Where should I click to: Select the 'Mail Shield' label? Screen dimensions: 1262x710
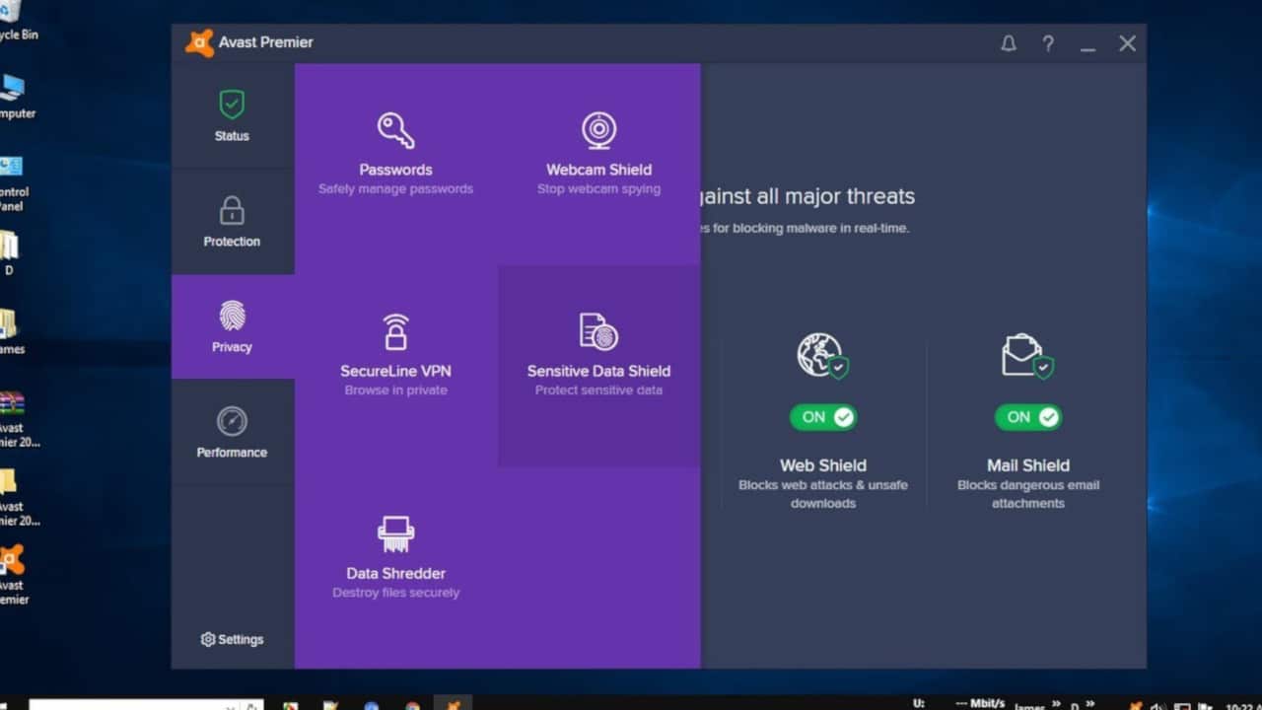coord(1028,465)
